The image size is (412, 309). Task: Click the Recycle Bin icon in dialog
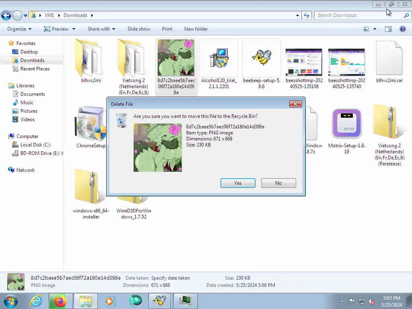point(122,121)
